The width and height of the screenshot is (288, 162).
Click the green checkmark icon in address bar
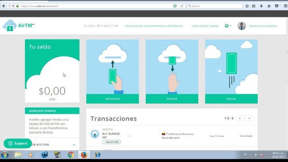175,6
